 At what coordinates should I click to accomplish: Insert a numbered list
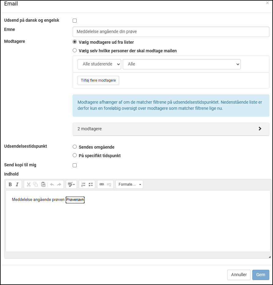[x=83, y=184]
